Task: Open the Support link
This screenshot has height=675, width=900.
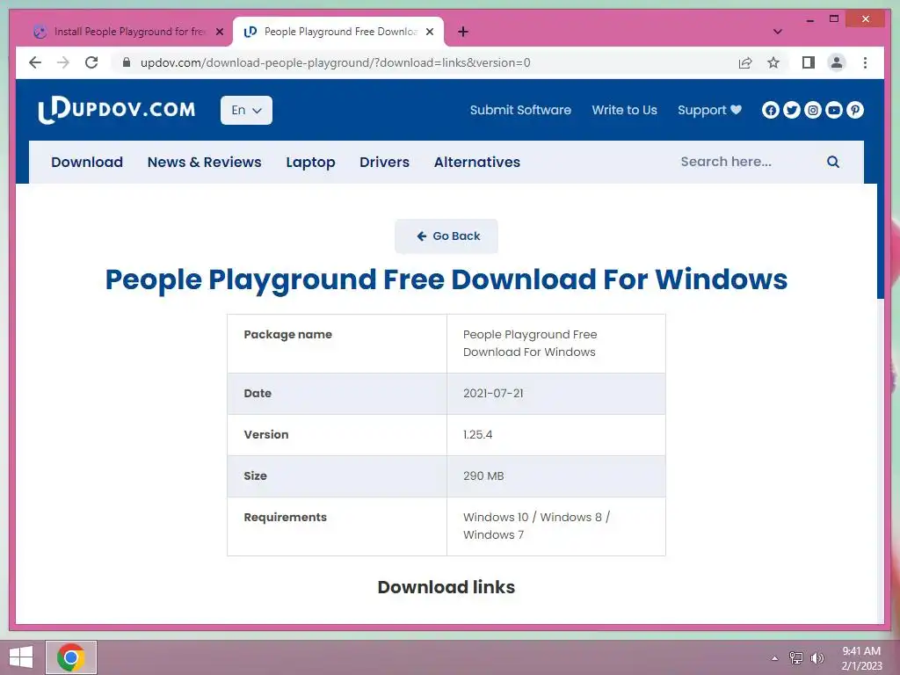Action: point(709,110)
